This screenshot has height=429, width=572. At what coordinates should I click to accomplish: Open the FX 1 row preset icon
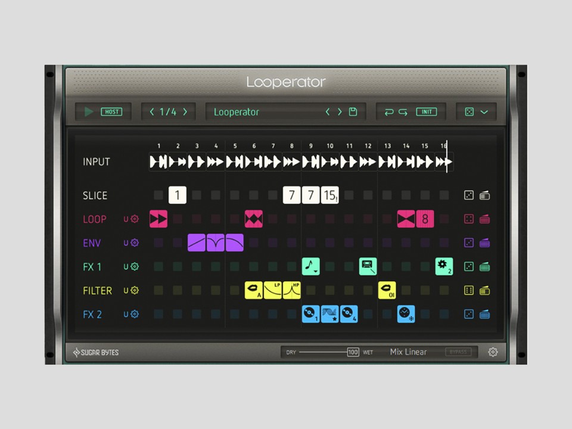484,267
